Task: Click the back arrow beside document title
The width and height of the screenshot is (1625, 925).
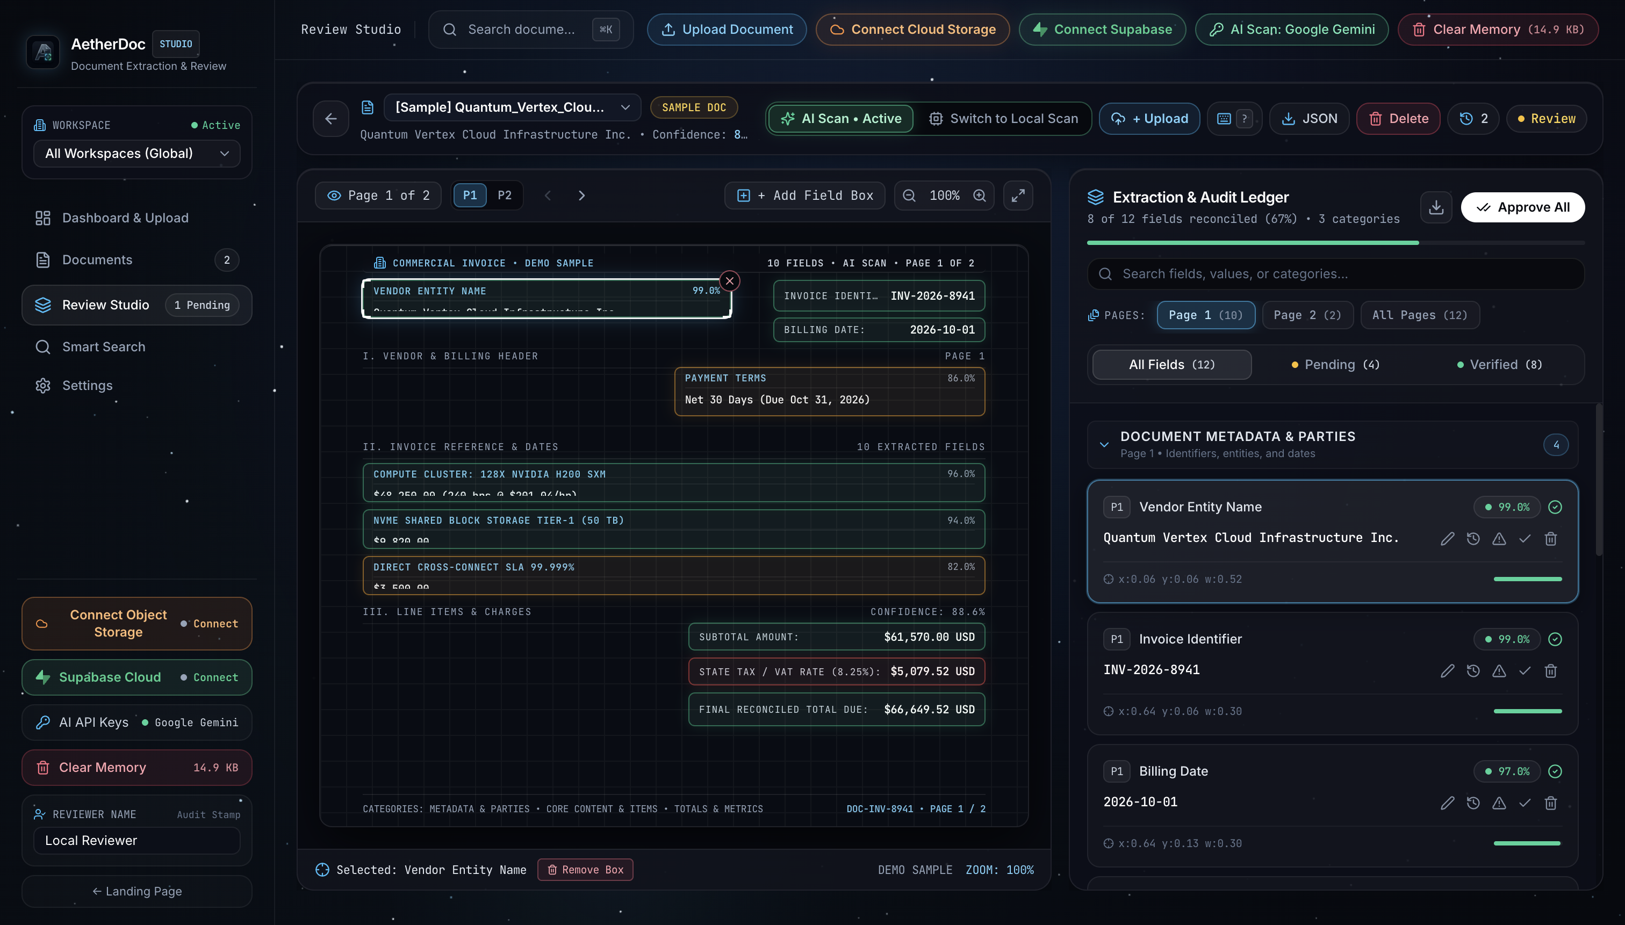Action: click(x=330, y=119)
